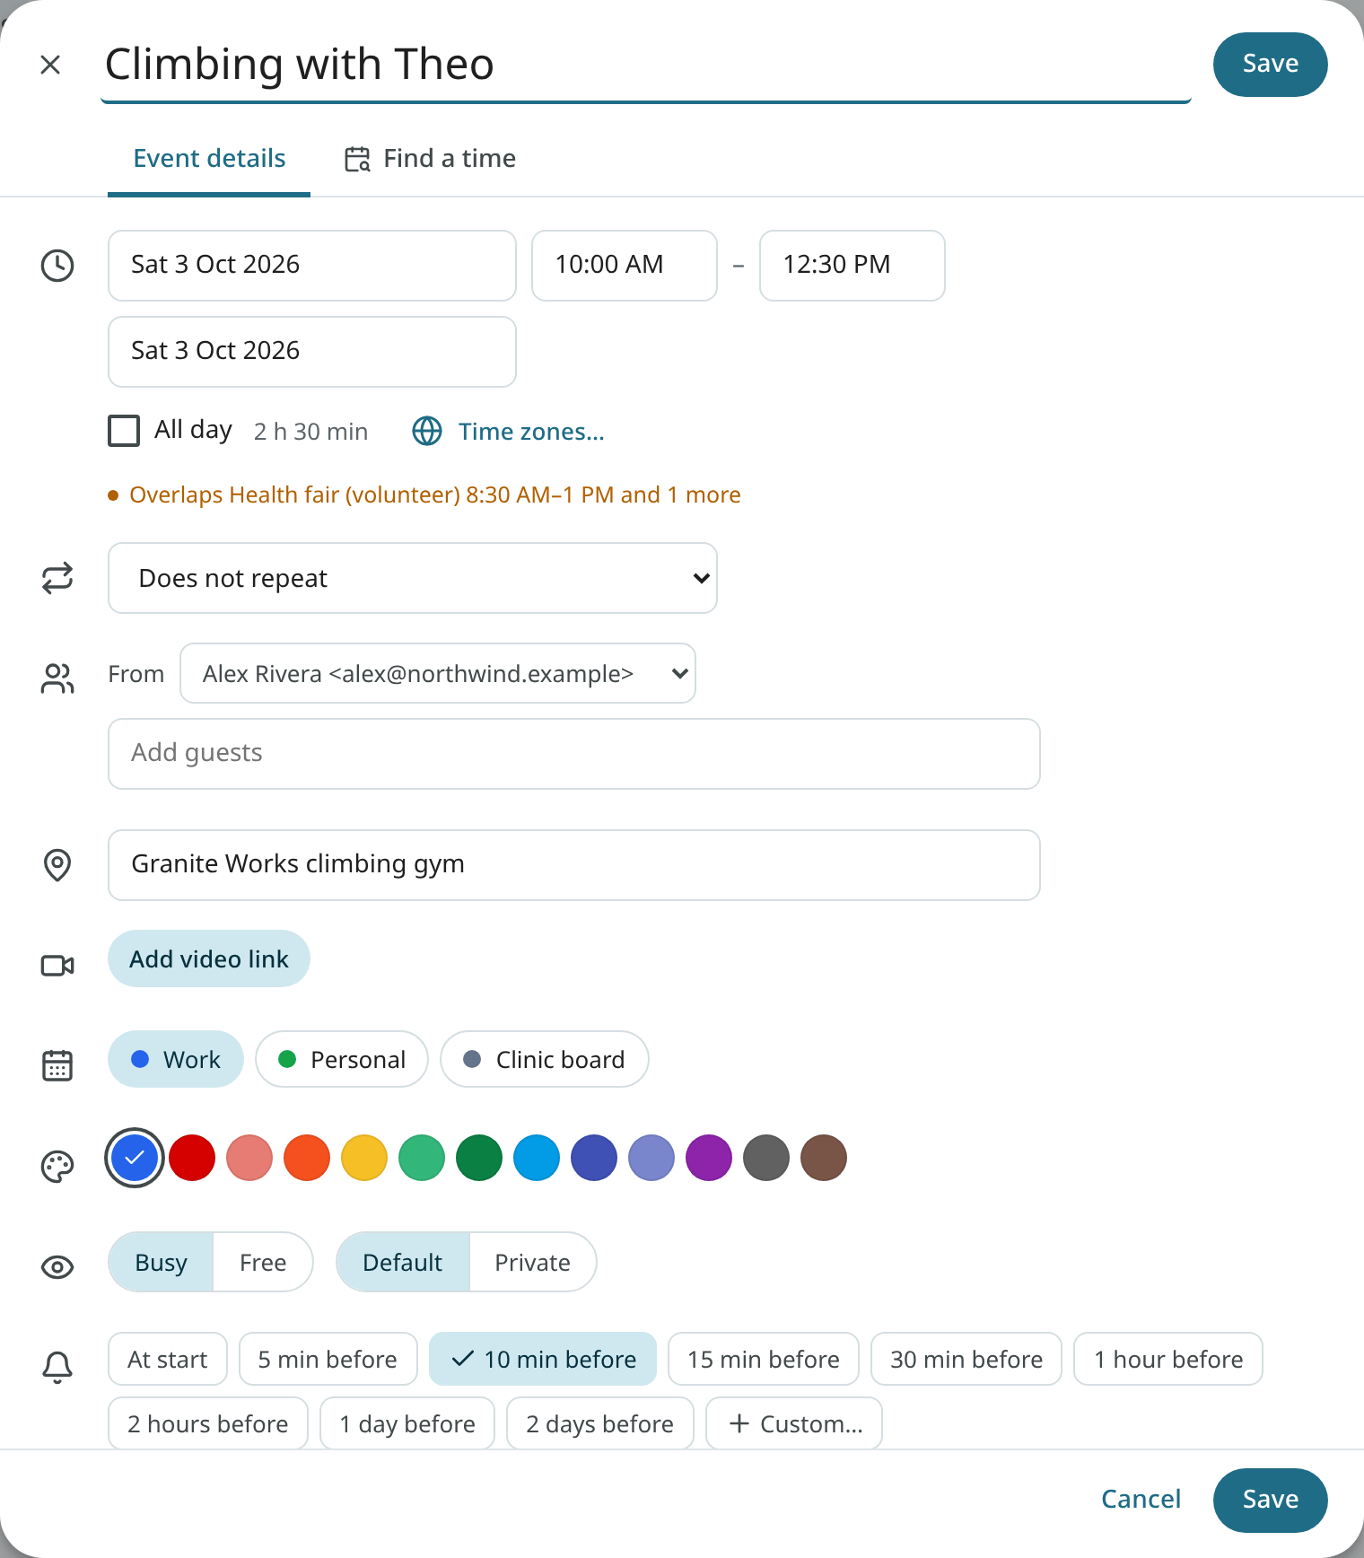This screenshot has width=1364, height=1558.
Task: Click the guests people icon
Action: pyautogui.click(x=57, y=678)
